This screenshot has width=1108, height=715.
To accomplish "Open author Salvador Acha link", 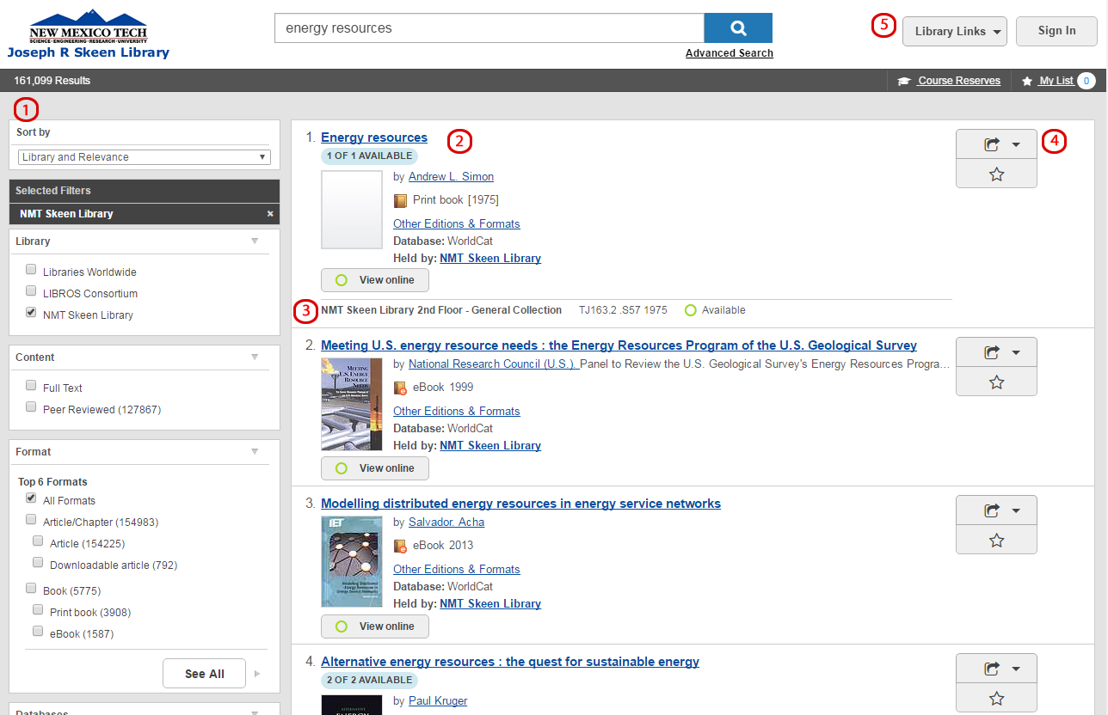I will [446, 522].
